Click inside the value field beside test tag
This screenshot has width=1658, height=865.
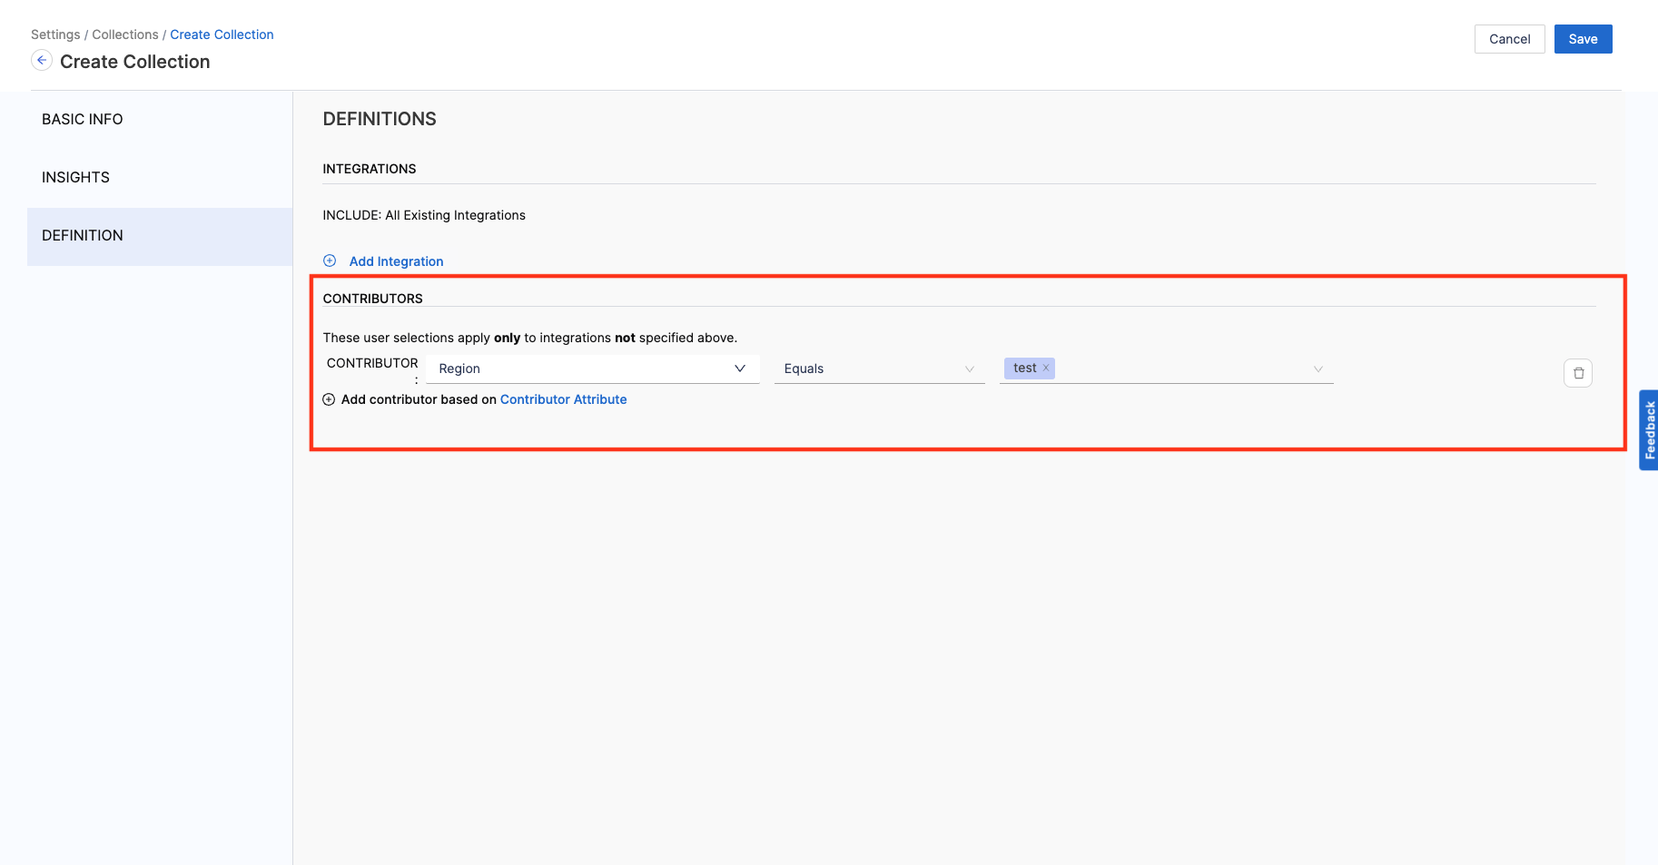(x=1180, y=369)
